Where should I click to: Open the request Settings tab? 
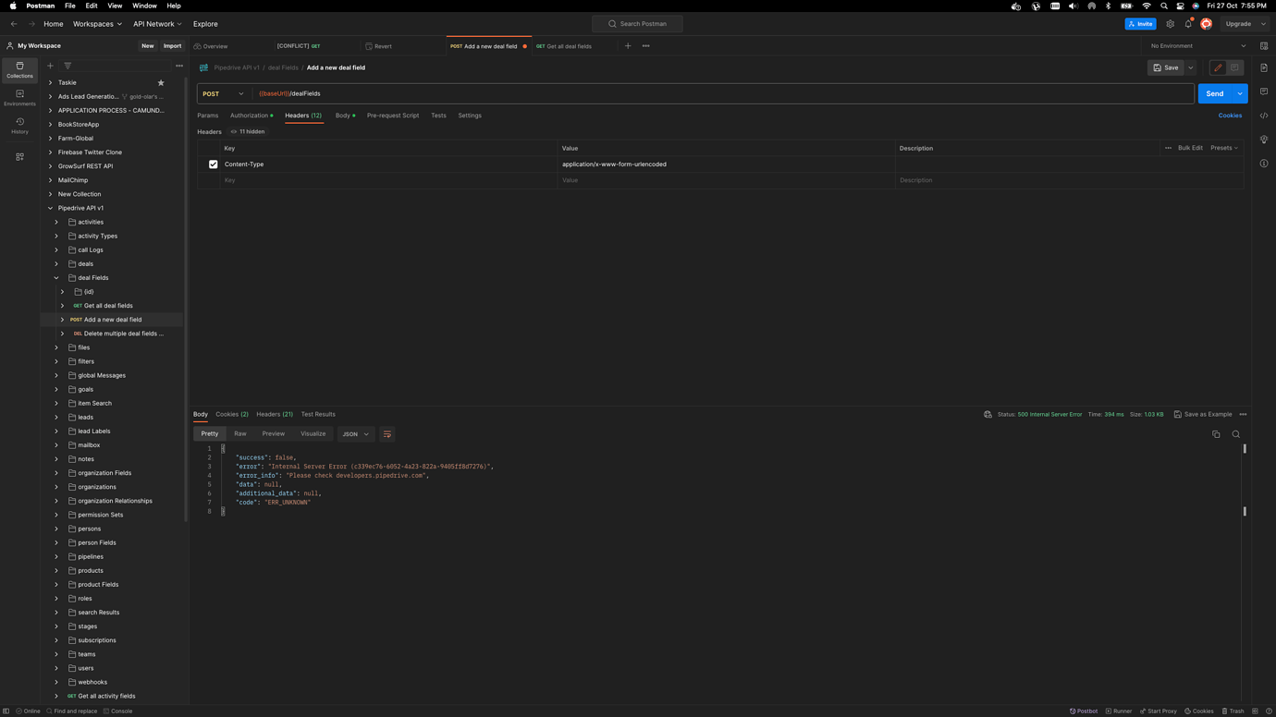coord(470,115)
